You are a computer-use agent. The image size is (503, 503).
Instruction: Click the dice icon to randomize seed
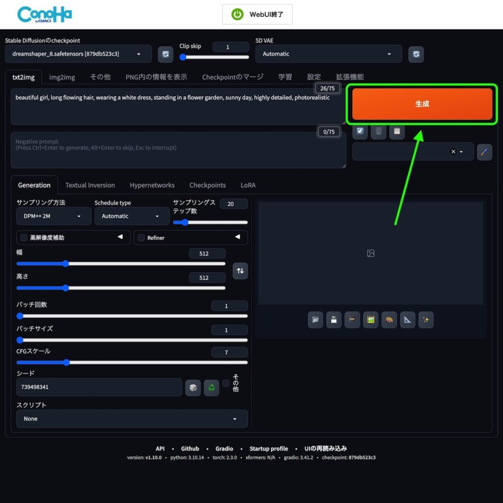[193, 388]
